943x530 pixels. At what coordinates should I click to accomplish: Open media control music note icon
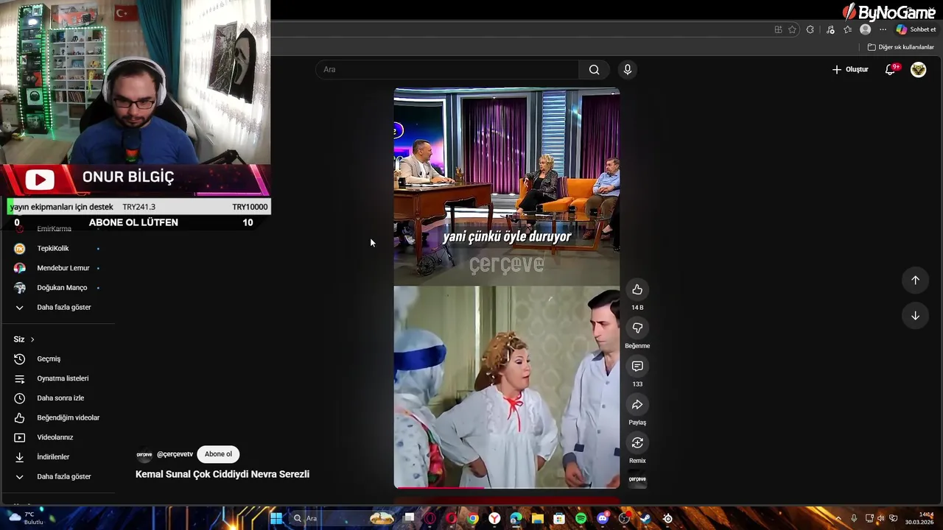pos(830,29)
